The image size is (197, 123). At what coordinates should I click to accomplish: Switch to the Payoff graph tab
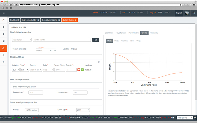[121, 33]
